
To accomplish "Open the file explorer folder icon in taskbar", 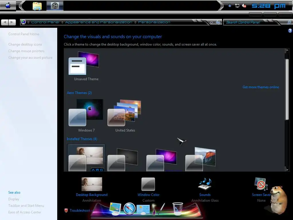I will point(37,6).
